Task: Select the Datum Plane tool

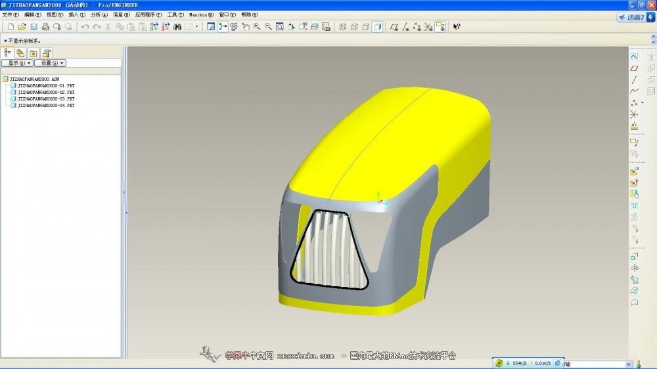Action: pos(635,68)
